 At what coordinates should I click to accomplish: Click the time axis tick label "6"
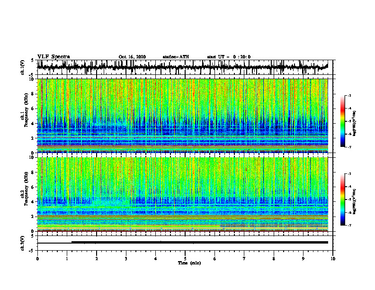215,259
